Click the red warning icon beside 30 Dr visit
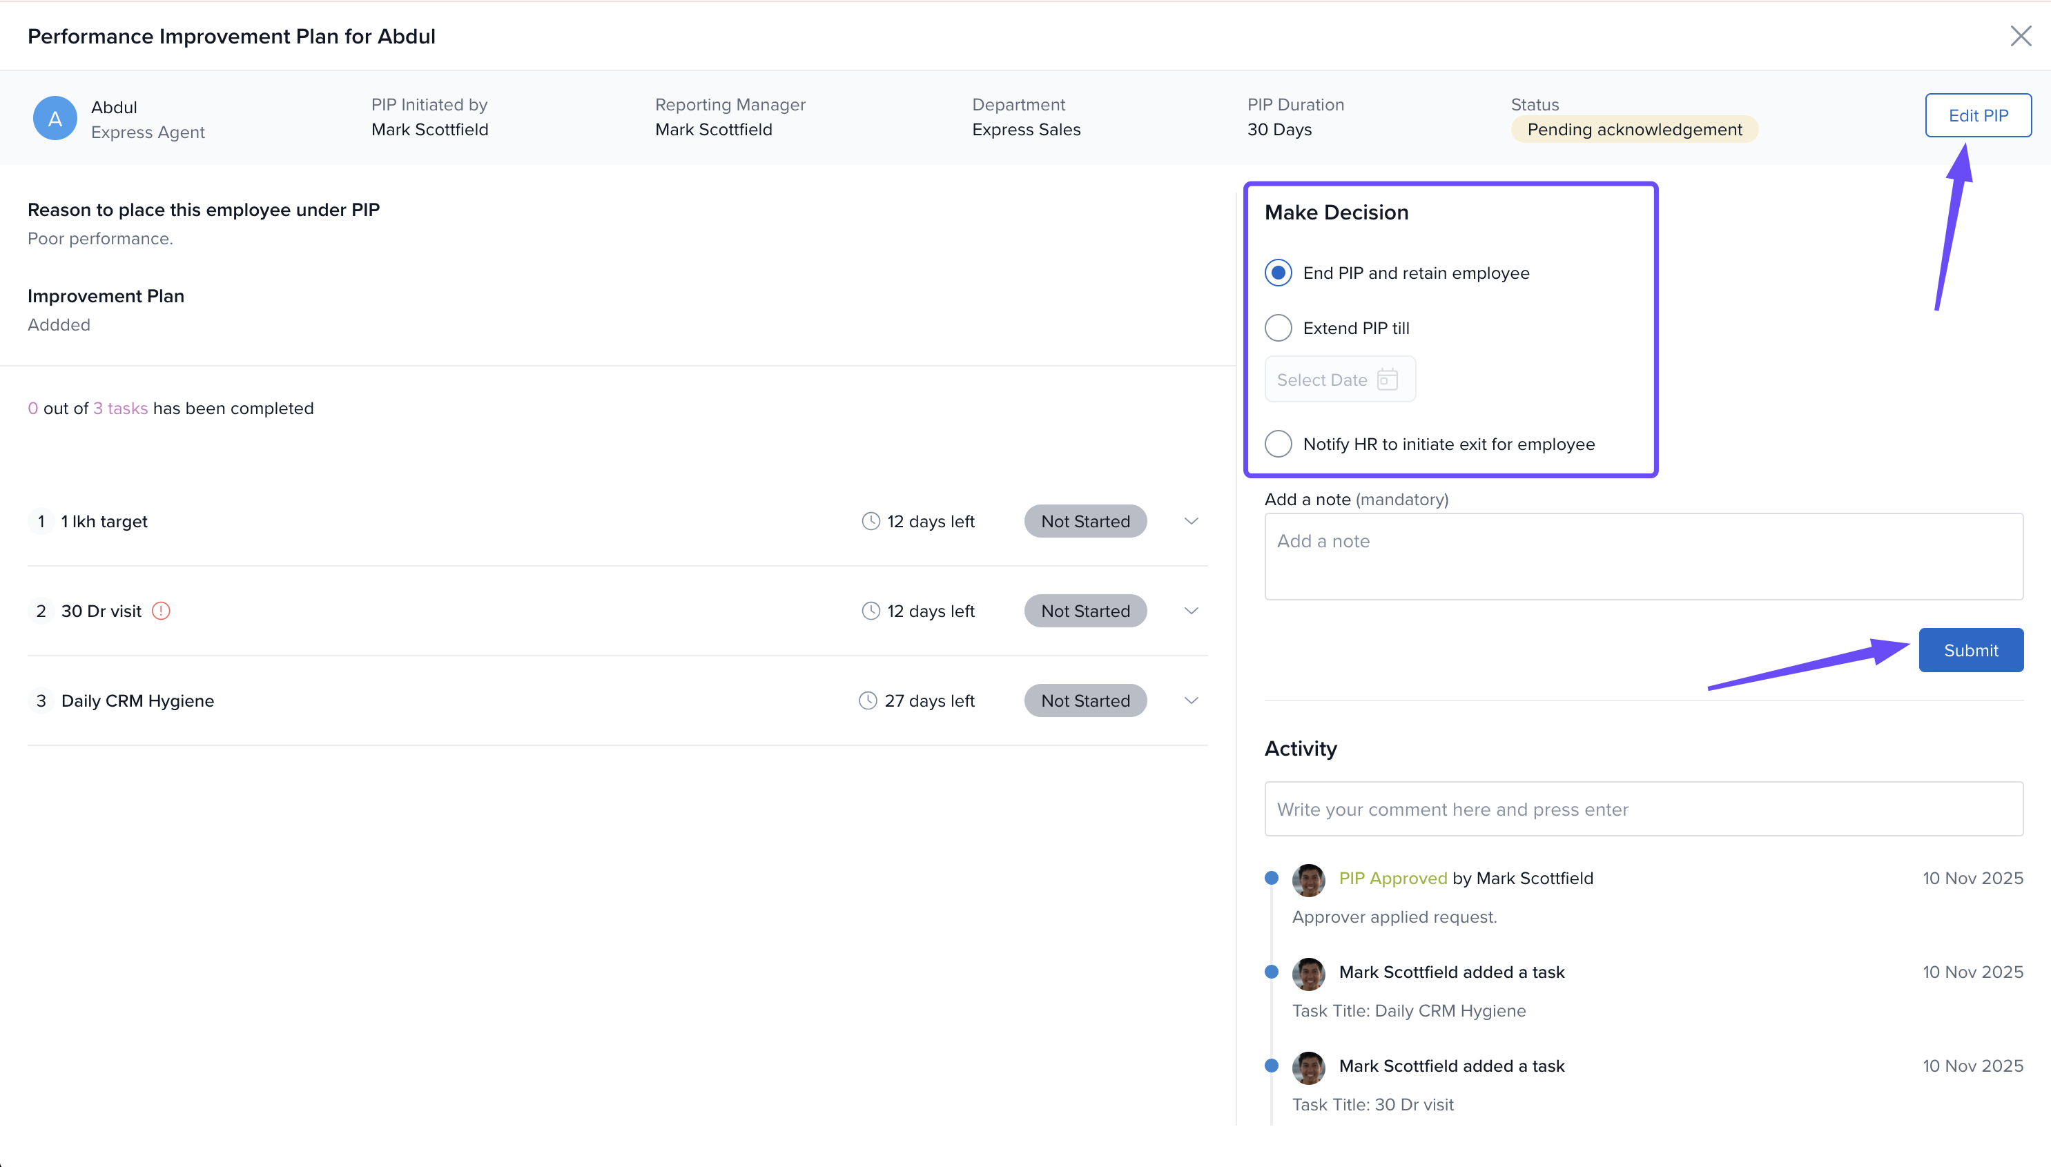 click(161, 611)
